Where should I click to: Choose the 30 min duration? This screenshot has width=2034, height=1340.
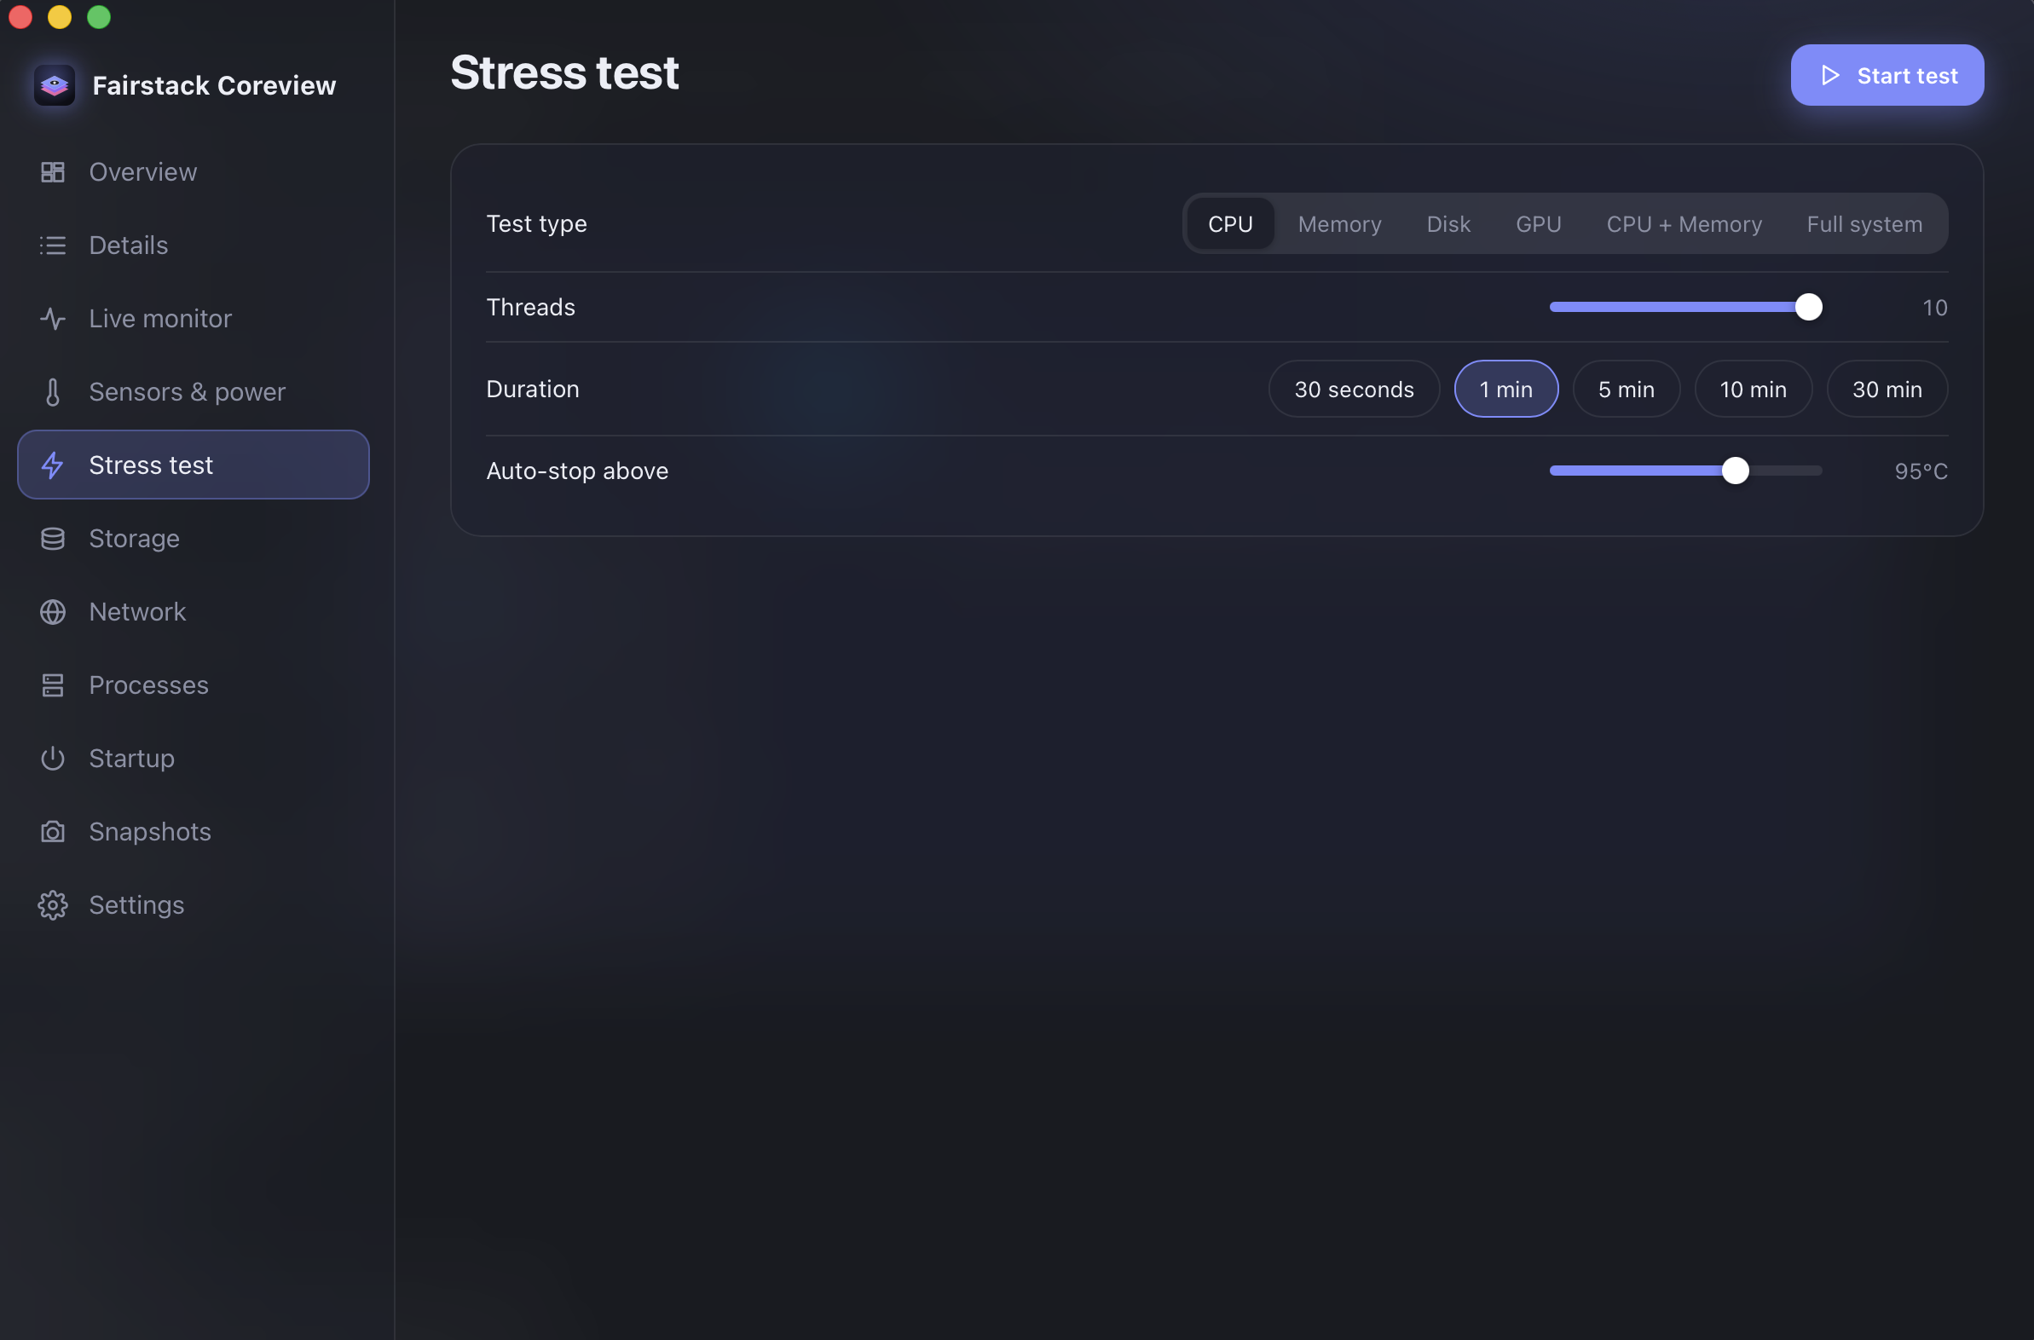pos(1887,389)
